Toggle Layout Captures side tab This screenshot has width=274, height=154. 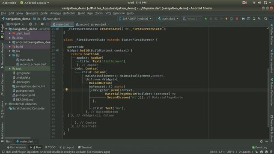[2, 85]
